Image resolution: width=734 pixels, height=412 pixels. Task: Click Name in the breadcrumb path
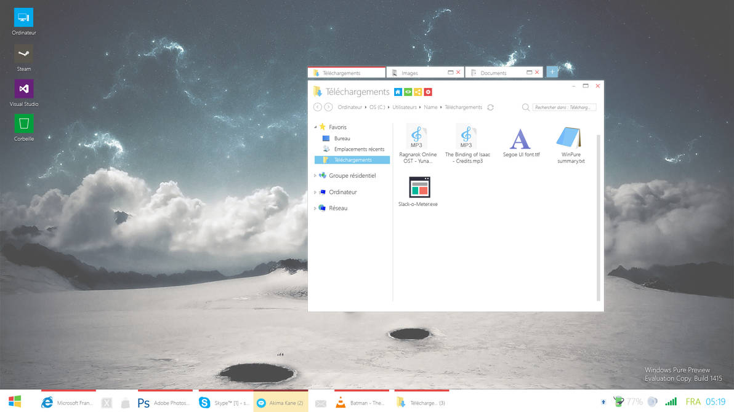430,108
